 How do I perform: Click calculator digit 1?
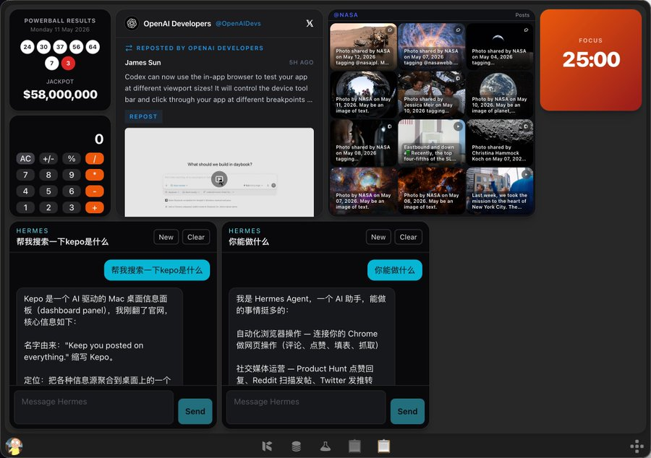click(x=25, y=207)
